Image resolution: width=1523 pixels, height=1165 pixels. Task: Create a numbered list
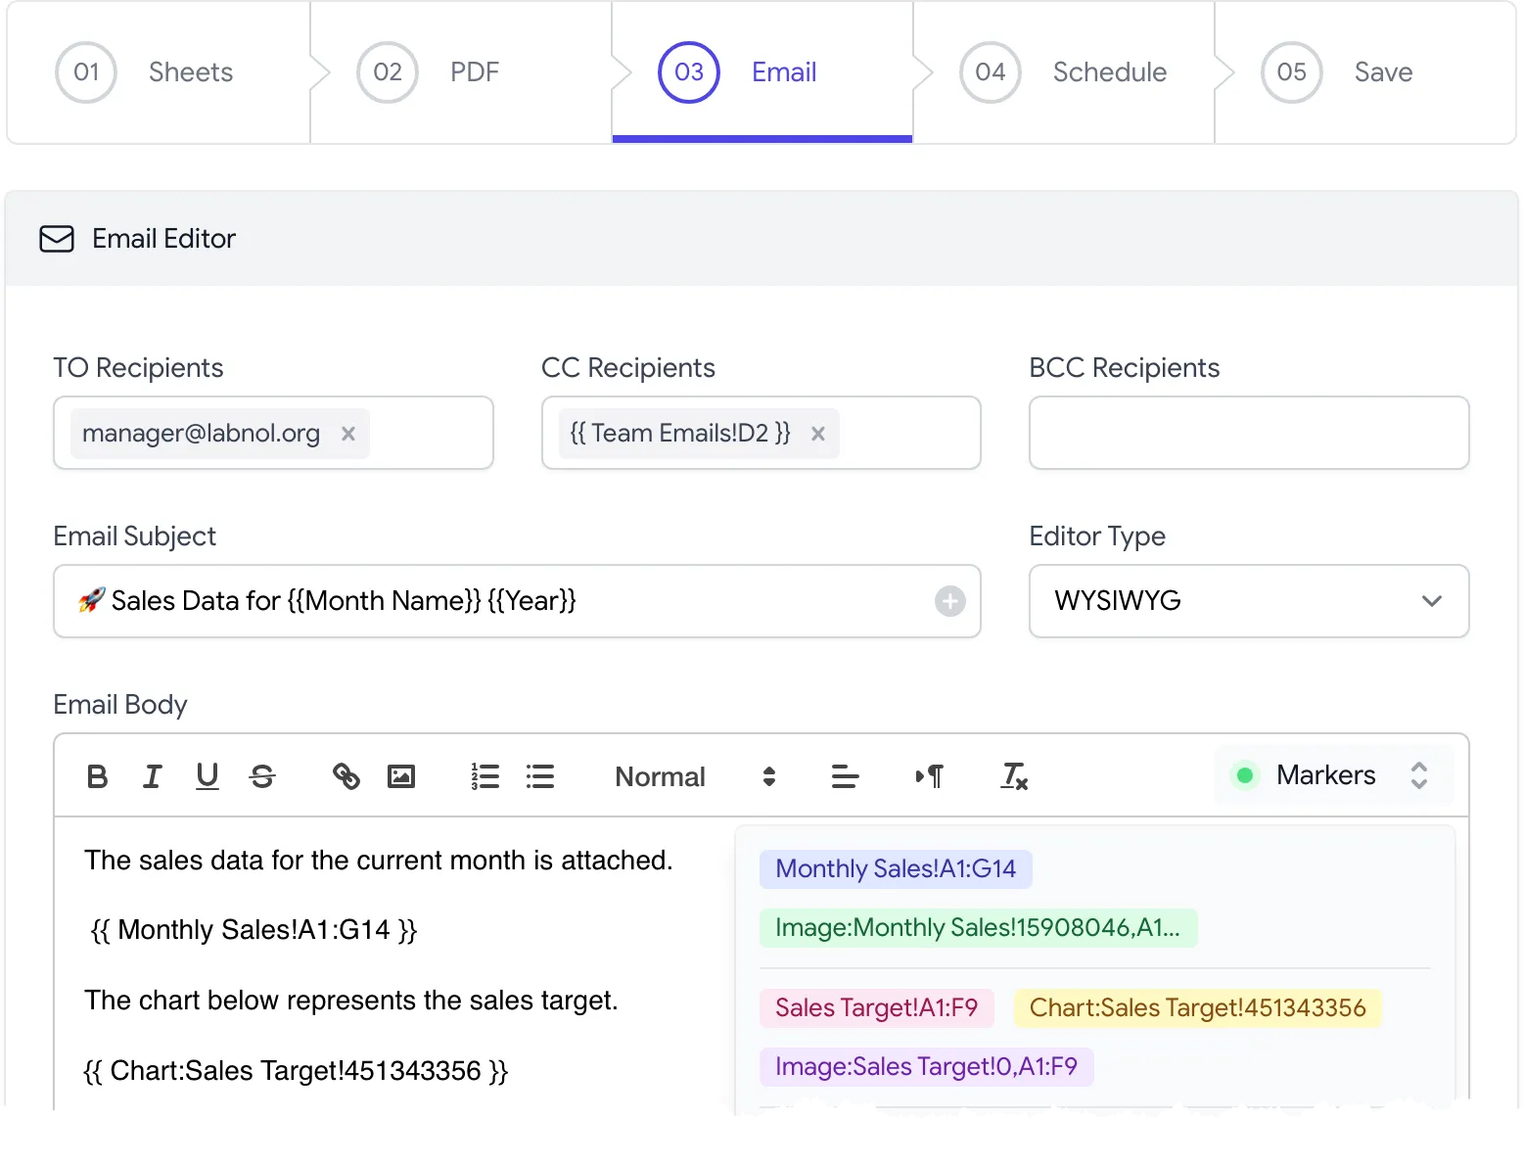tap(485, 776)
